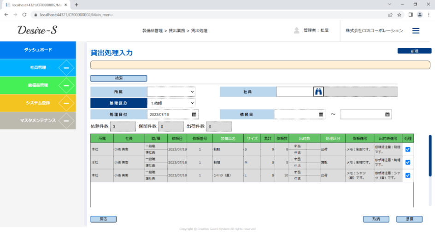Image resolution: width=435 pixels, height=233 pixels.
Task: Click 装備品管理 in breadcrumb
Action: pos(153,31)
